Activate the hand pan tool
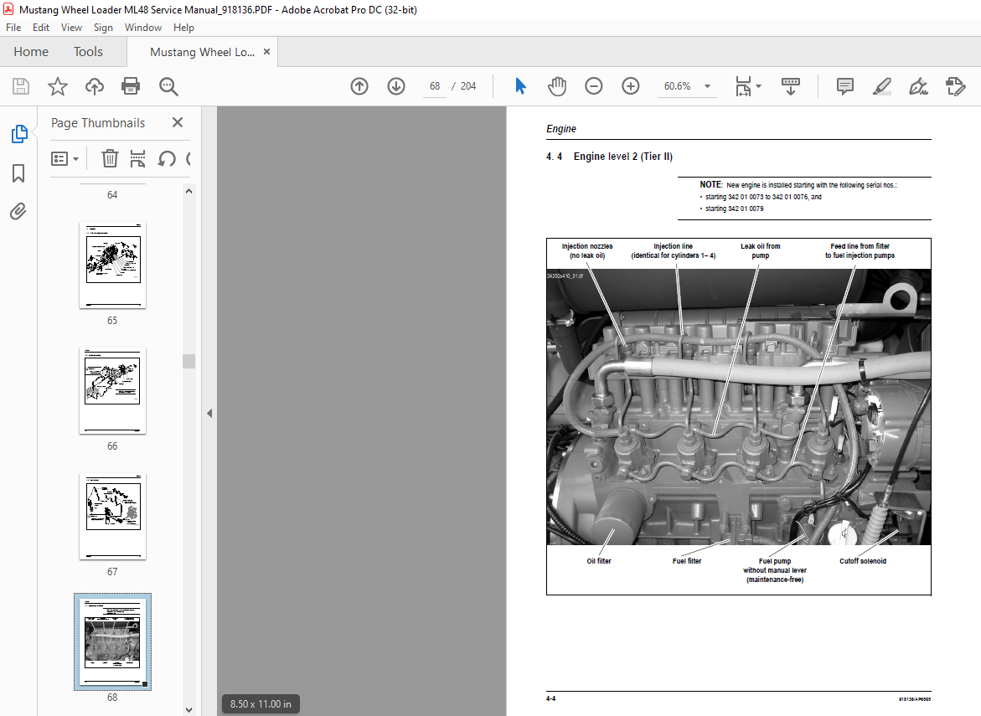The height and width of the screenshot is (716, 981). coord(557,86)
